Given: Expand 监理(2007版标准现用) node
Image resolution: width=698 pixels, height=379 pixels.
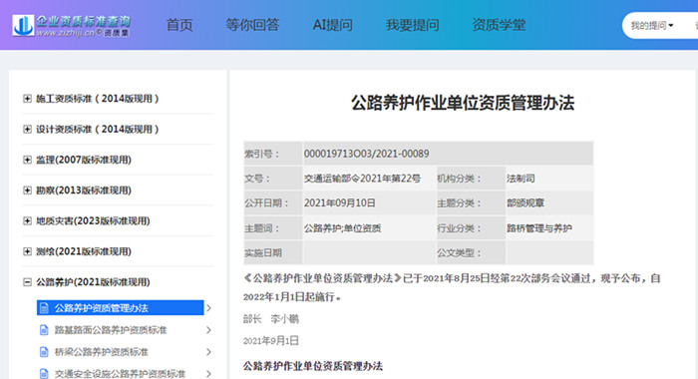Looking at the screenshot, I should (27, 160).
